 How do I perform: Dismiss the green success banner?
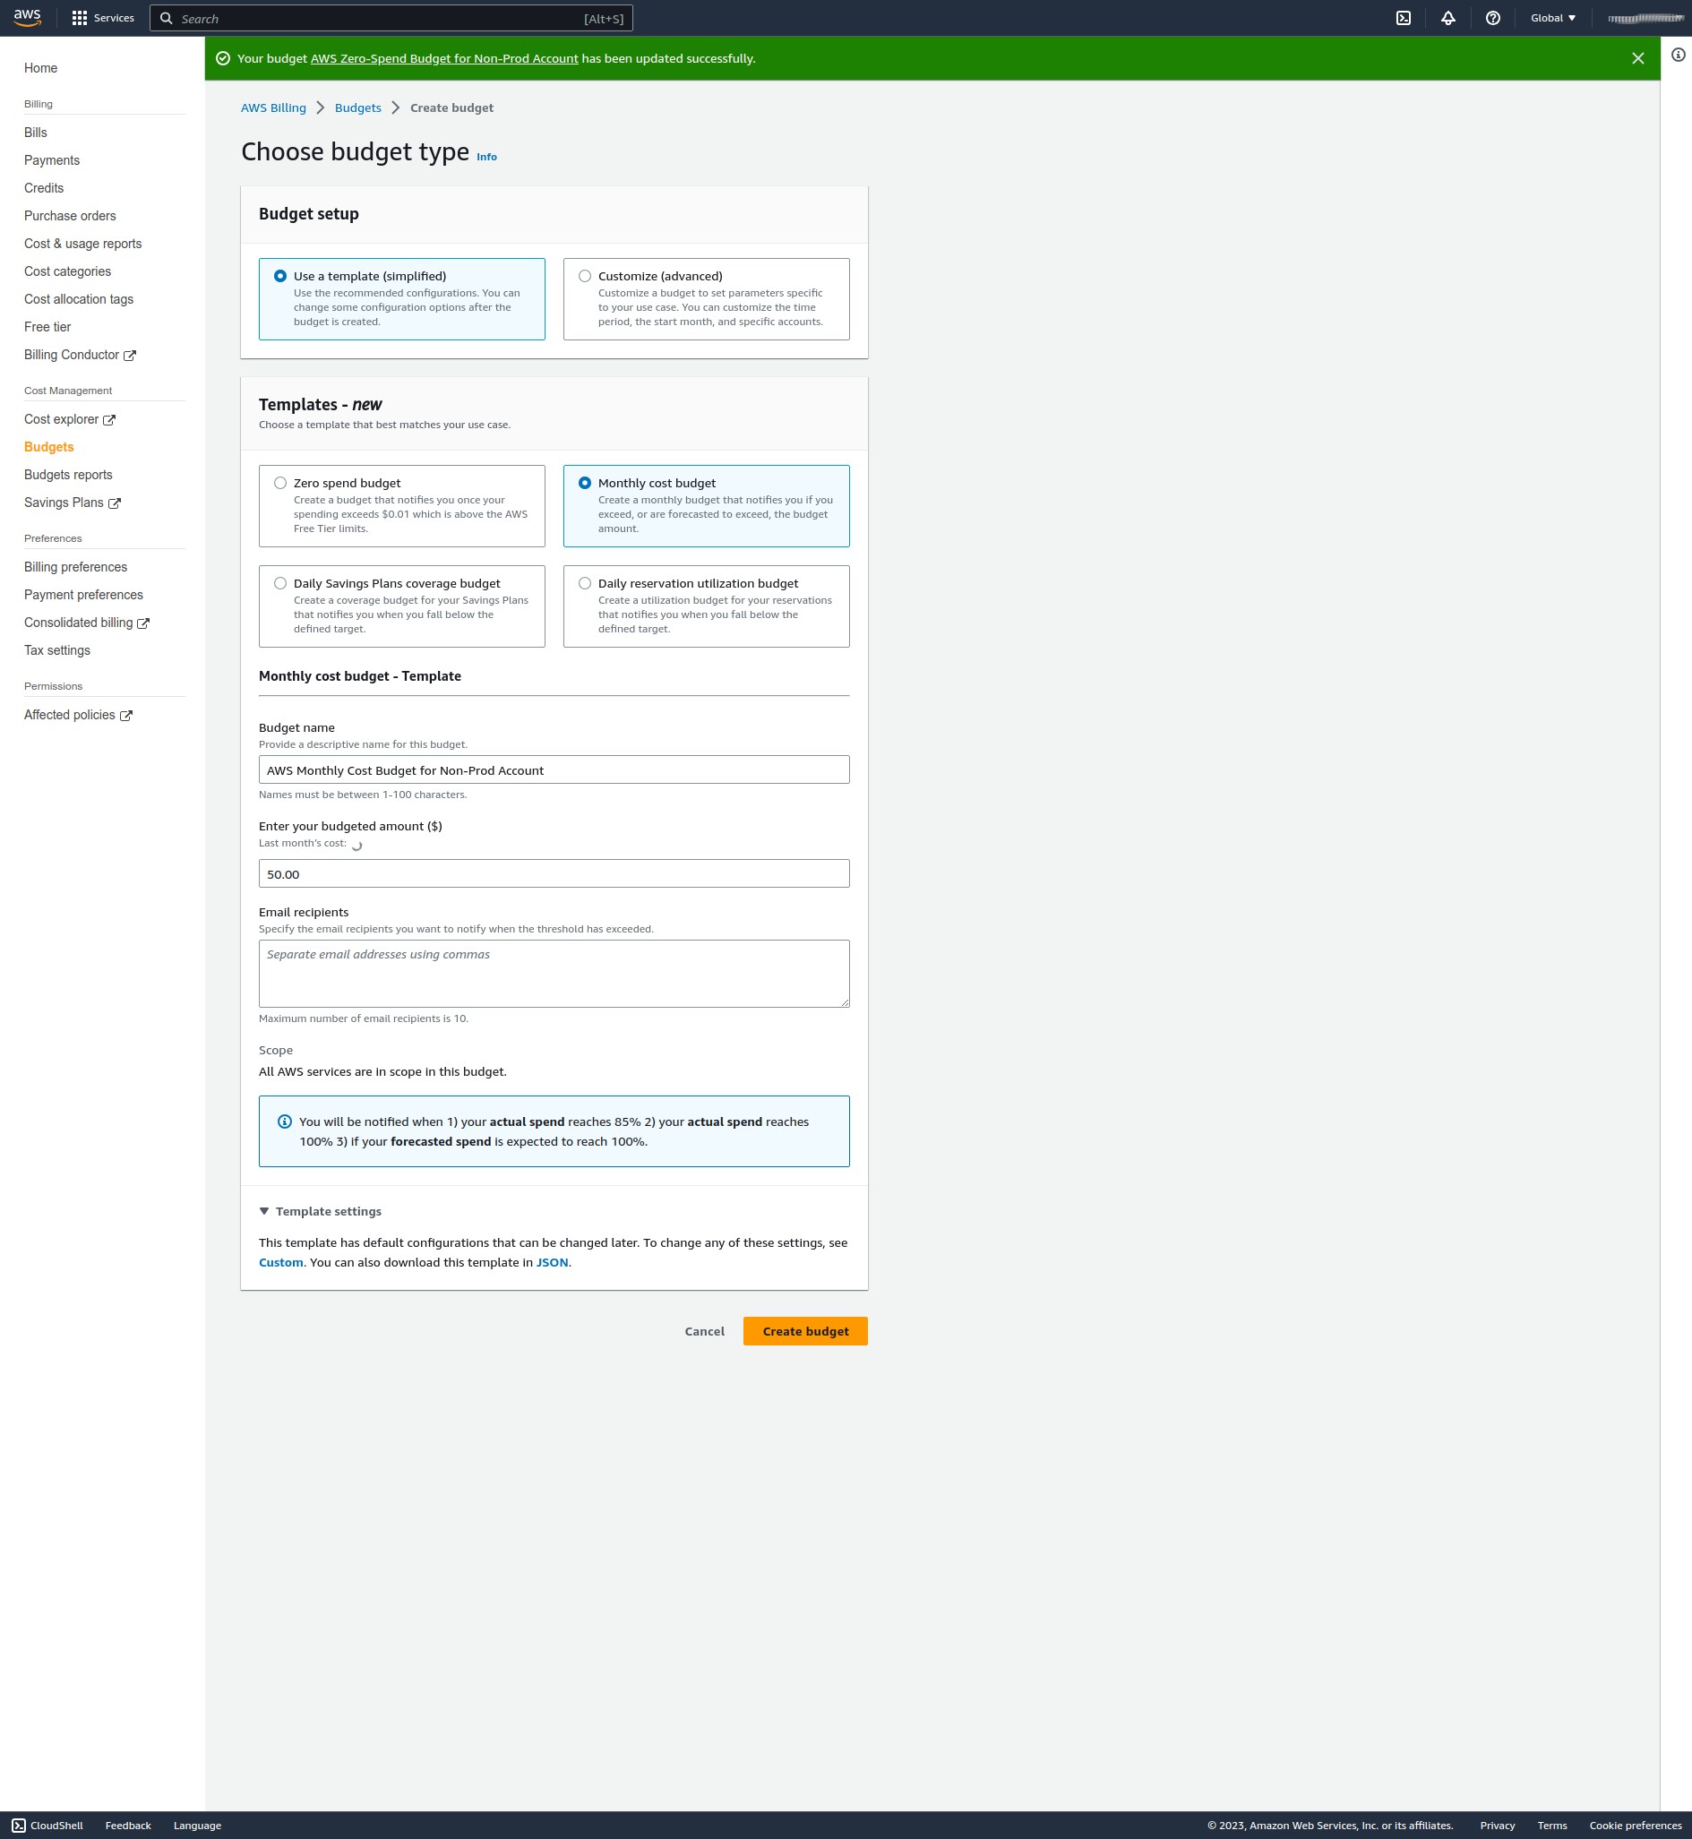click(1637, 58)
